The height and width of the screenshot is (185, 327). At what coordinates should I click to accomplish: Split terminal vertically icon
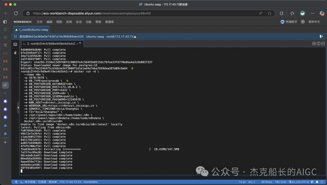pos(319,44)
